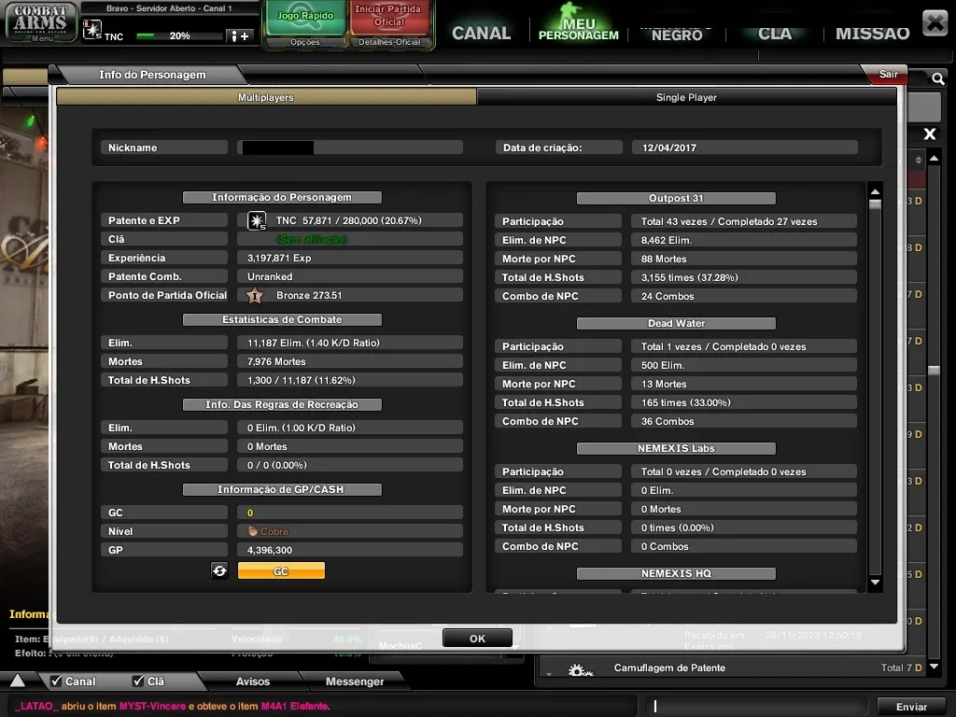Click the date value 12/04/2017

click(669, 148)
